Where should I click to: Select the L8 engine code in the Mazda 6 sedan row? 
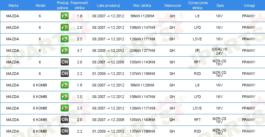197,16
